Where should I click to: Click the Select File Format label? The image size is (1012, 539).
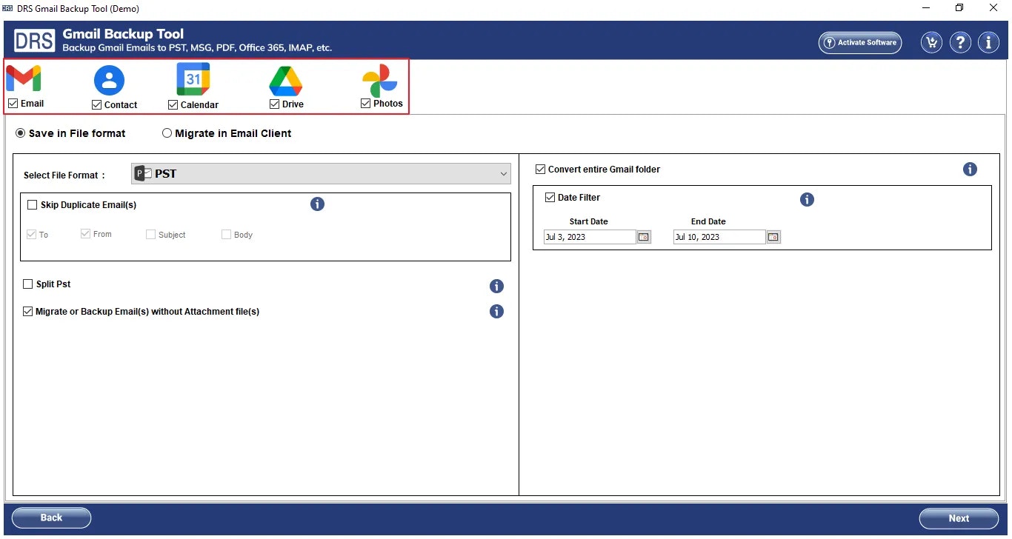(64, 175)
